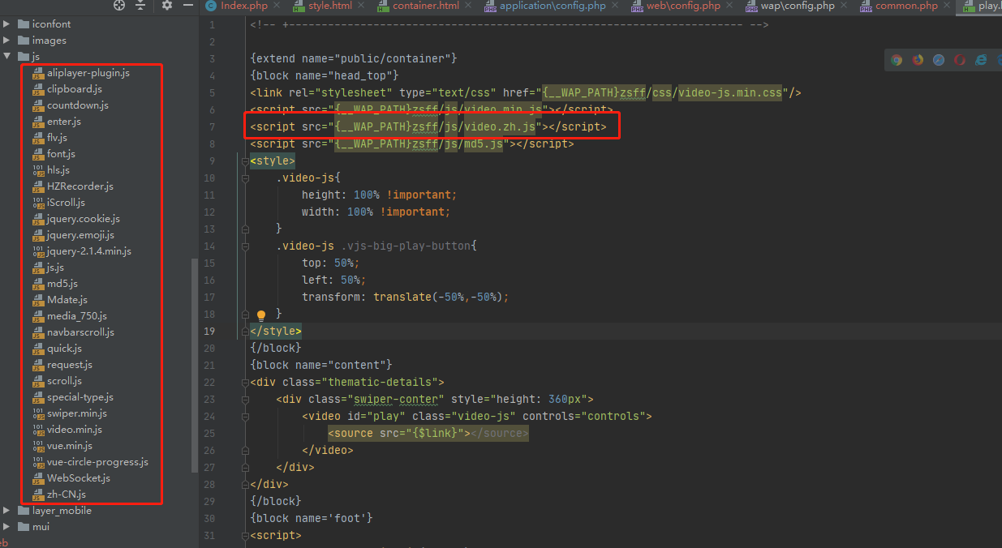Select clipboard.js in the project tree
The image size is (1002, 548).
pos(75,89)
